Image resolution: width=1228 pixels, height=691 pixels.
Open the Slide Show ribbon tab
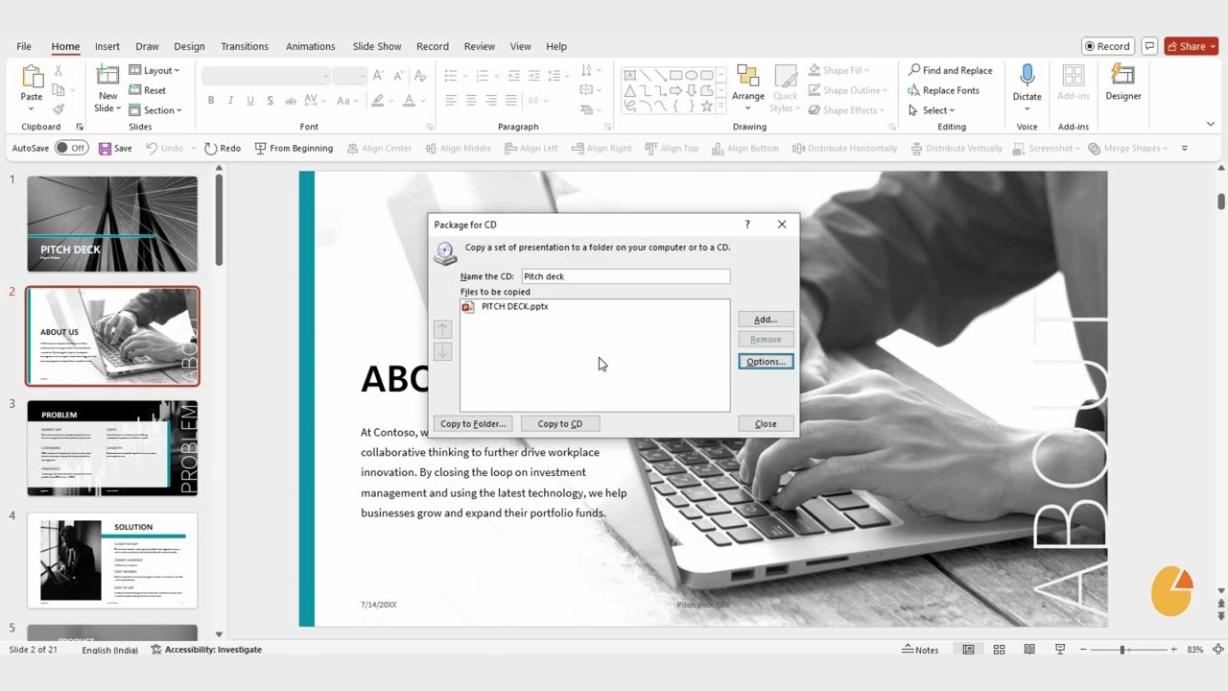point(377,46)
